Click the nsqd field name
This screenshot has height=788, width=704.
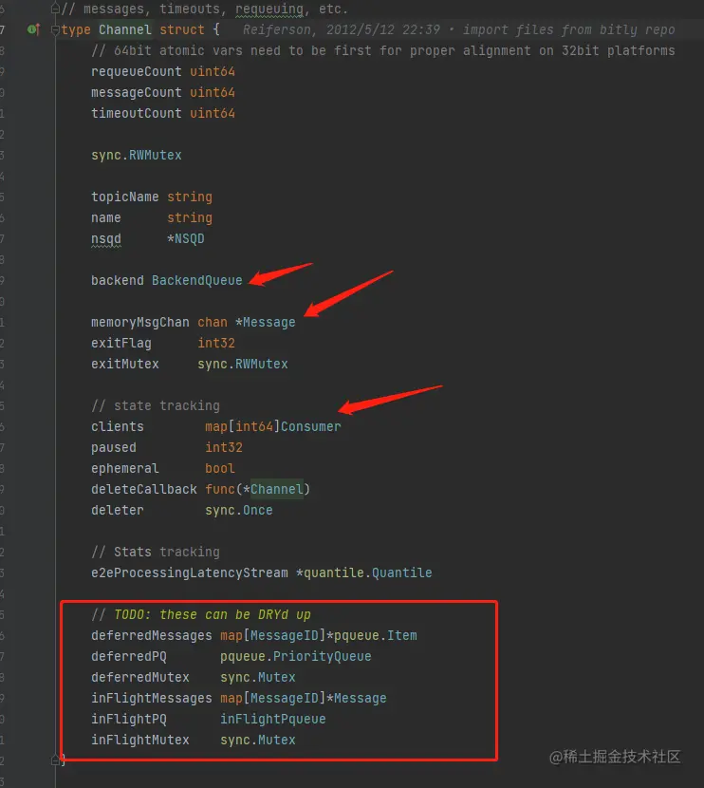point(106,238)
